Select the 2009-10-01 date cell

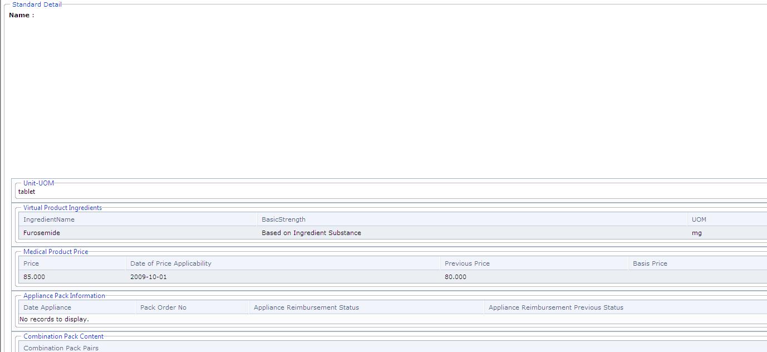pyautogui.click(x=148, y=277)
